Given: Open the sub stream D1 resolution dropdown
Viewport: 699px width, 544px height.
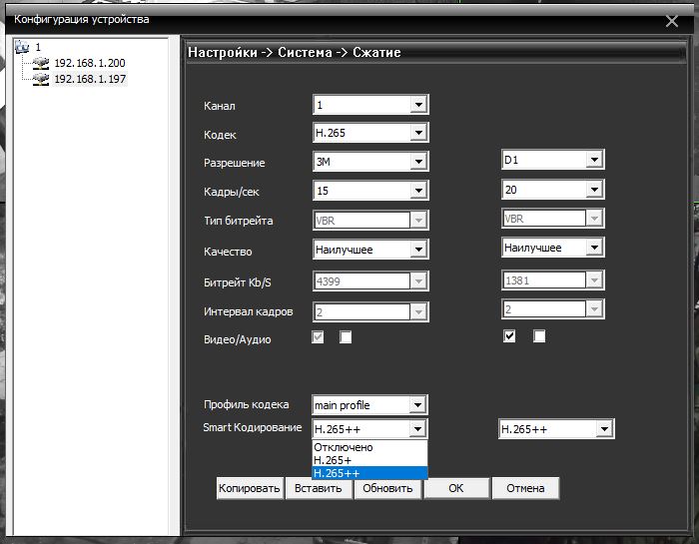Looking at the screenshot, I should pos(594,160).
